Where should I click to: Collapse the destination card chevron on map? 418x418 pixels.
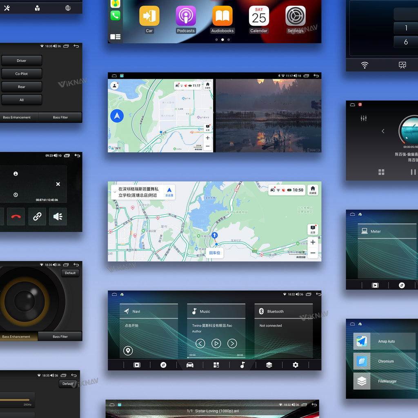click(115, 192)
